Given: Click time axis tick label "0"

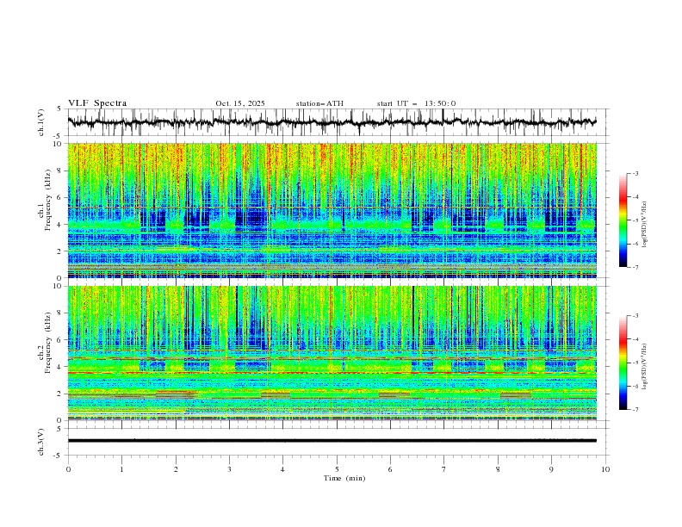Looking at the screenshot, I should (x=68, y=469).
